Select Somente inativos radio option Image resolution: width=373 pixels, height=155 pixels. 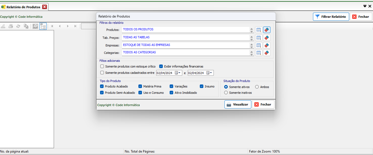[x=226, y=93]
